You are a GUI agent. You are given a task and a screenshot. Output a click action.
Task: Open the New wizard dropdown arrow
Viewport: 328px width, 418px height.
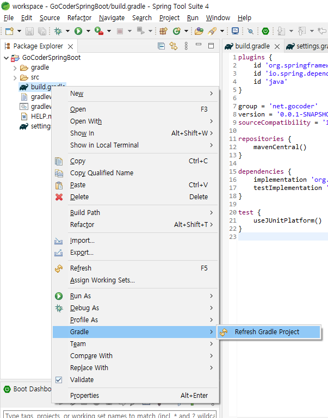point(19,31)
